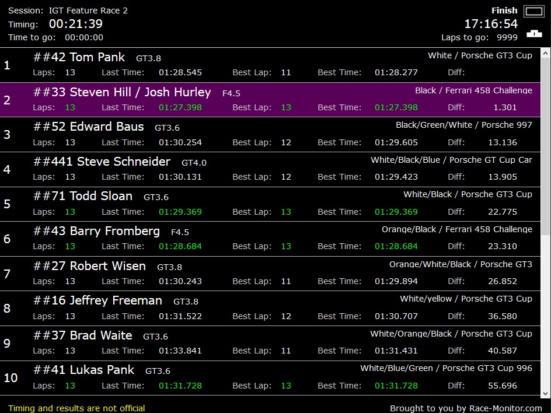This screenshot has height=413, width=551.
Task: Click the position number 10
Action: coord(11,378)
